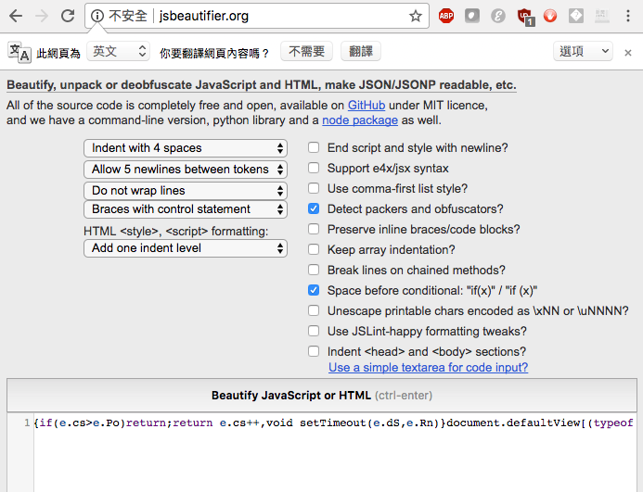Click Use a simple textarea link
Screen dimensions: 643x492
pyautogui.click(x=428, y=368)
